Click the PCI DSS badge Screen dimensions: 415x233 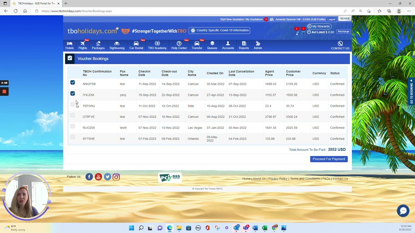(x=170, y=177)
